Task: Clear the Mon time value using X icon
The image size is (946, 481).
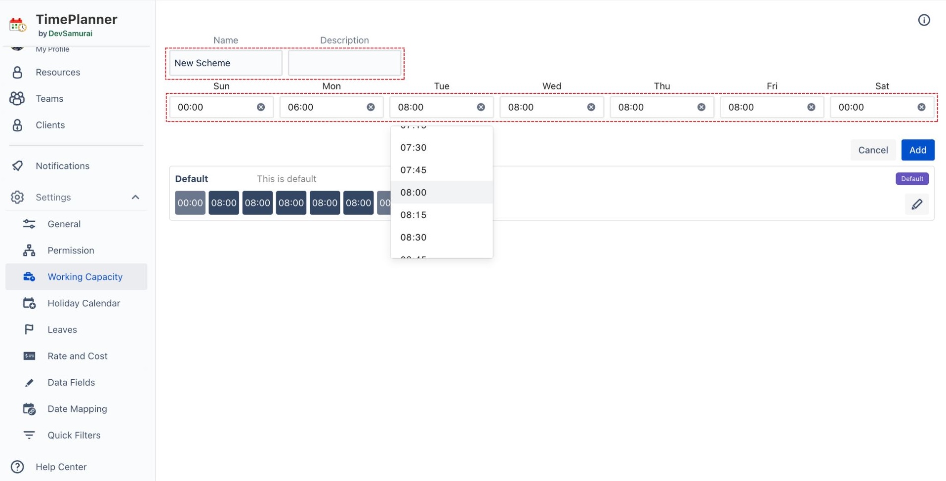Action: [x=370, y=107]
